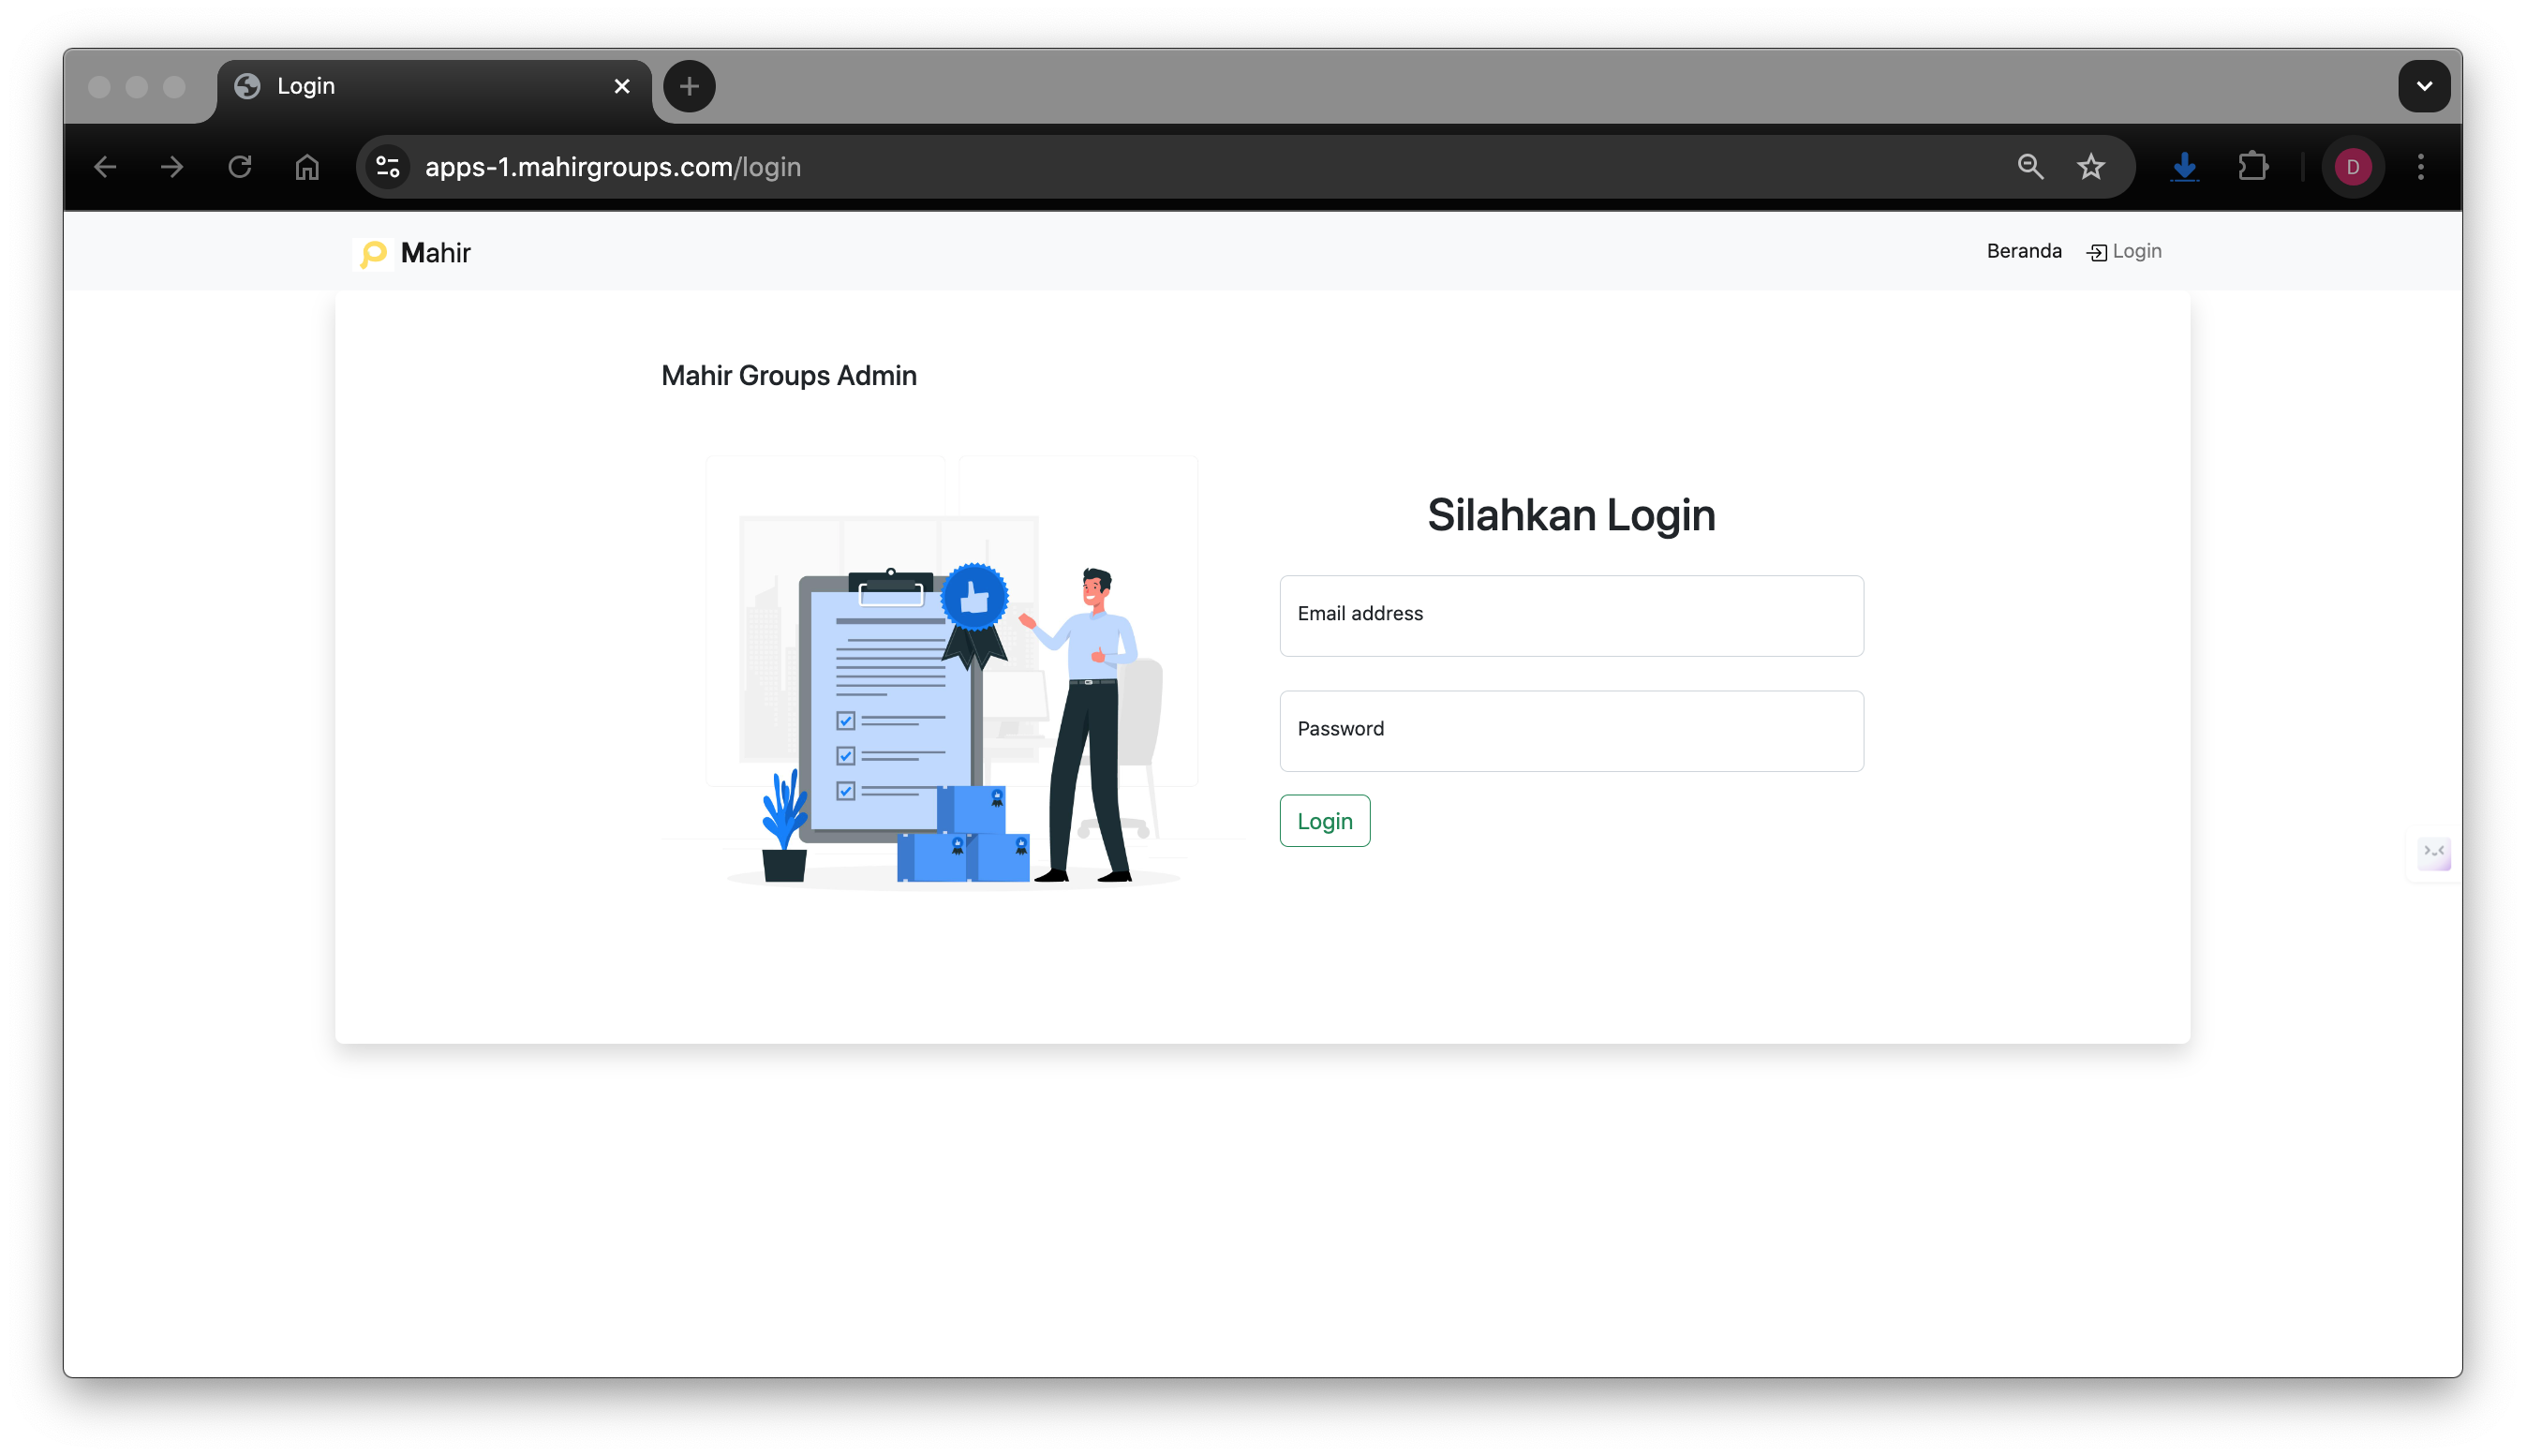Click the Login link in navbar
Image resolution: width=2526 pixels, height=1456 pixels.
[x=2125, y=251]
